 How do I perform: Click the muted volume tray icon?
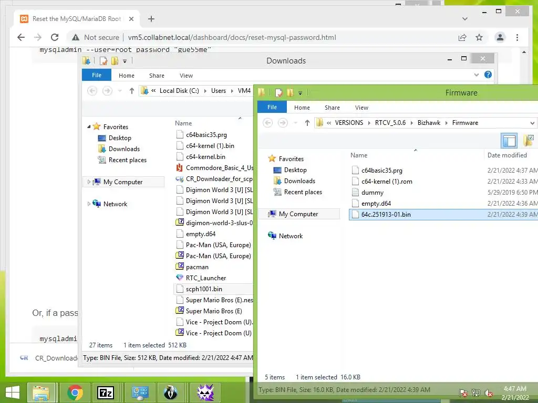click(489, 393)
